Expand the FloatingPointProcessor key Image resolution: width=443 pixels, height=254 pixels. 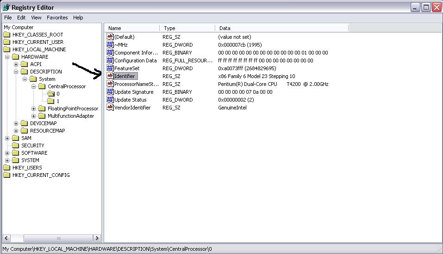point(34,109)
